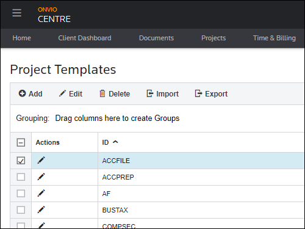Viewport: 305px width, 229px height.
Task: Click the Add plus icon
Action: (x=22, y=93)
